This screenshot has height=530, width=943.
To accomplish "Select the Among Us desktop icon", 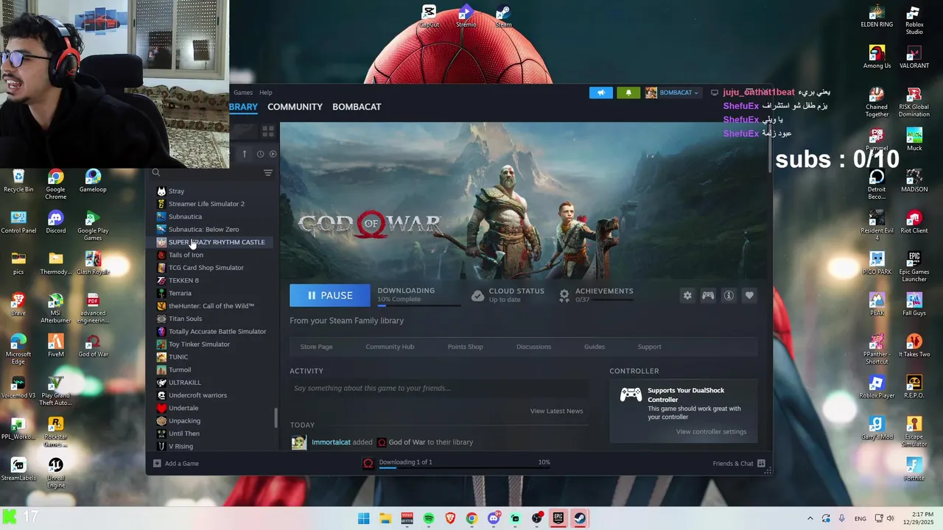I will [x=877, y=58].
